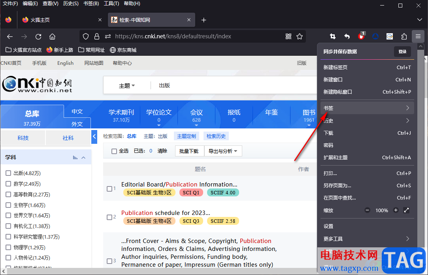Expand 学位论文 category dropdown arrow

pyautogui.click(x=159, y=126)
